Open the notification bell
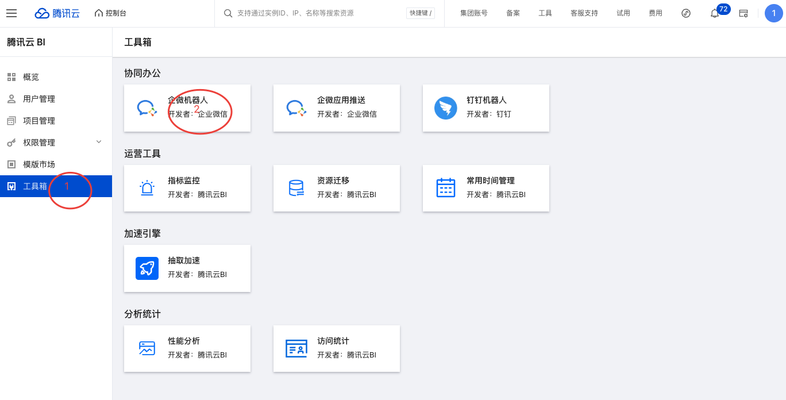Screen dimensions: 786x400 715,13
